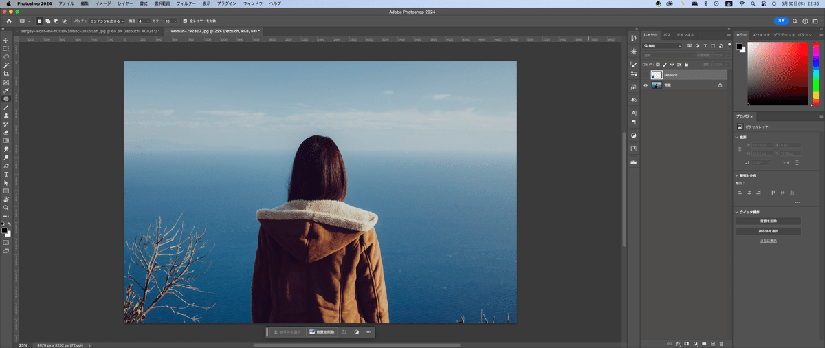Image resolution: width=825 pixels, height=348 pixels.
Task: Show the retouch layer visibility box
Action: point(646,74)
